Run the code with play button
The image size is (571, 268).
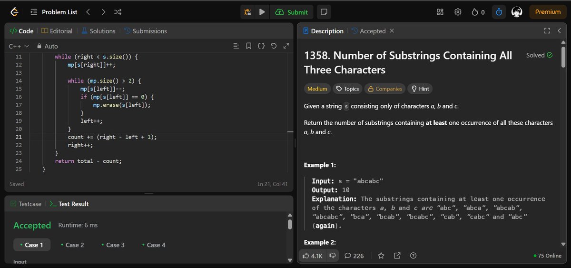click(x=262, y=12)
